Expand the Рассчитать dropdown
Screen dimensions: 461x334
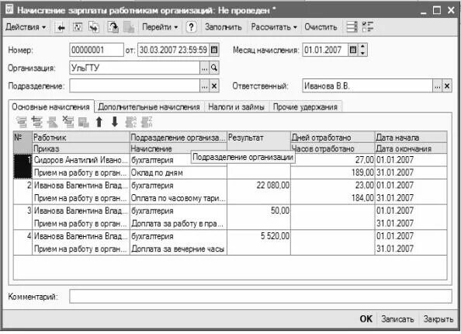click(x=274, y=27)
